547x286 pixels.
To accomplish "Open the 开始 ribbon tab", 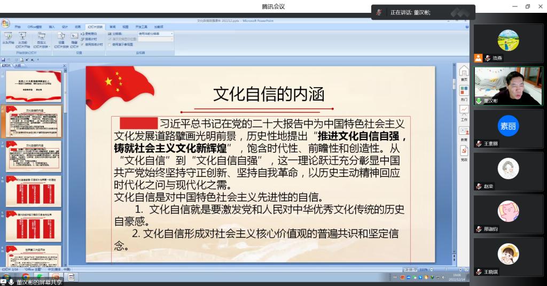I will tap(18, 27).
